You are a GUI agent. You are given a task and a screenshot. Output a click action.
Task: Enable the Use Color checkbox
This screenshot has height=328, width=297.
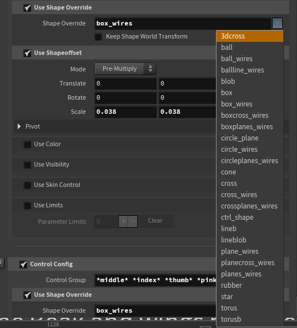[x=27, y=144]
